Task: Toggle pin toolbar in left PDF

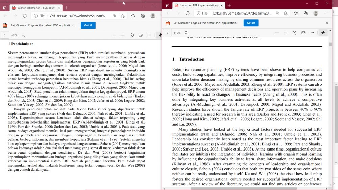Action: click(x=160, y=35)
